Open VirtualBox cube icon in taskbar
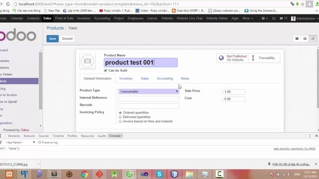Screen dimensions: 319x179 [x=174, y=174]
